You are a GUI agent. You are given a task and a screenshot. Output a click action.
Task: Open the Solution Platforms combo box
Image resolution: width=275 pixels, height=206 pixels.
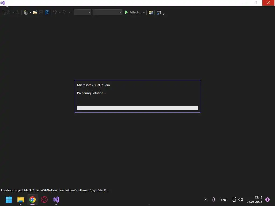click(107, 12)
